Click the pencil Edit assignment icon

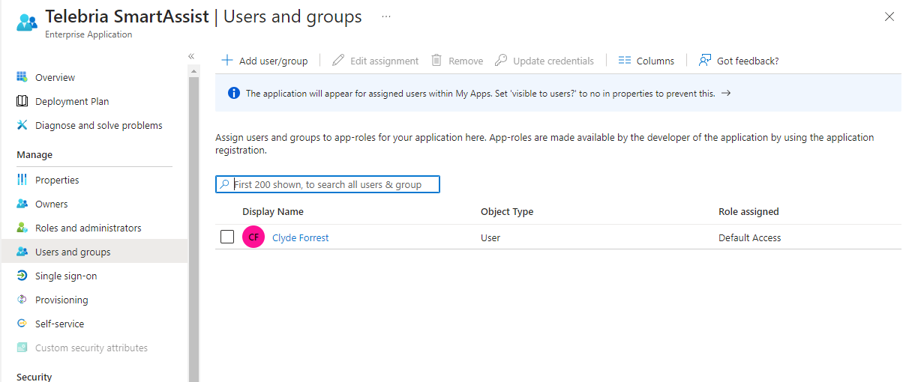tap(338, 61)
